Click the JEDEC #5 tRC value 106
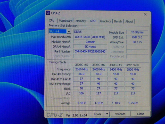Viewport: 165px width, 124px height. click(x=81, y=93)
